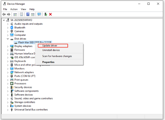
Task: Choose Update driver from context menu
Action: pos(50,46)
